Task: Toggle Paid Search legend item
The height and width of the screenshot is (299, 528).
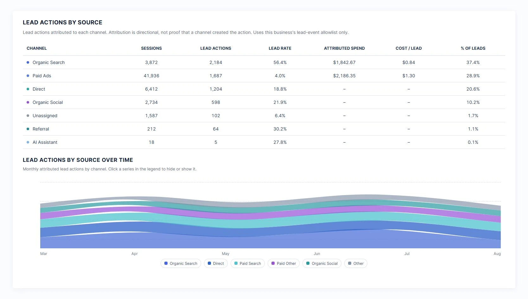Action: pos(247,264)
